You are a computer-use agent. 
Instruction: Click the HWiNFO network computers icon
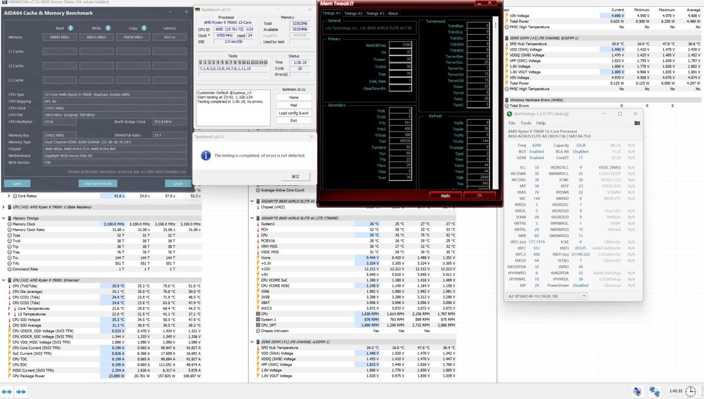point(654,392)
